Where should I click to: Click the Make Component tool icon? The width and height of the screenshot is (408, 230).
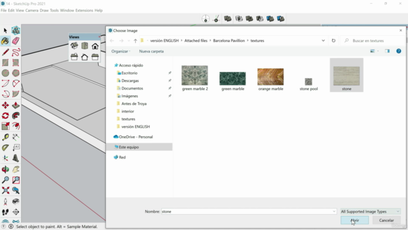pyautogui.click(x=15, y=31)
